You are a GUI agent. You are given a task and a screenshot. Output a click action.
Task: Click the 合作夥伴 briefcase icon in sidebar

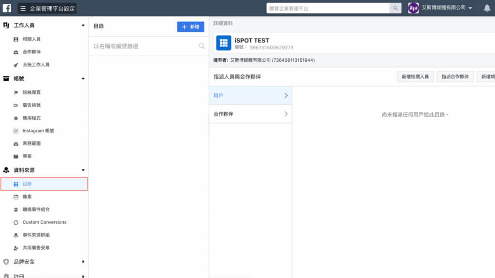pyautogui.click(x=16, y=52)
